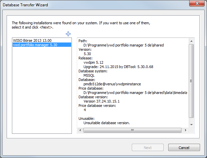Click the path line ending in de\shared

coord(124,45)
